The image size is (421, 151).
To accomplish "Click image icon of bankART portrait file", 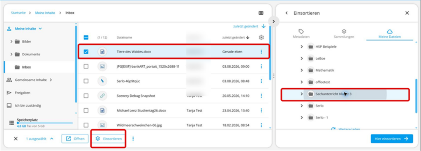I will tap(102, 66).
